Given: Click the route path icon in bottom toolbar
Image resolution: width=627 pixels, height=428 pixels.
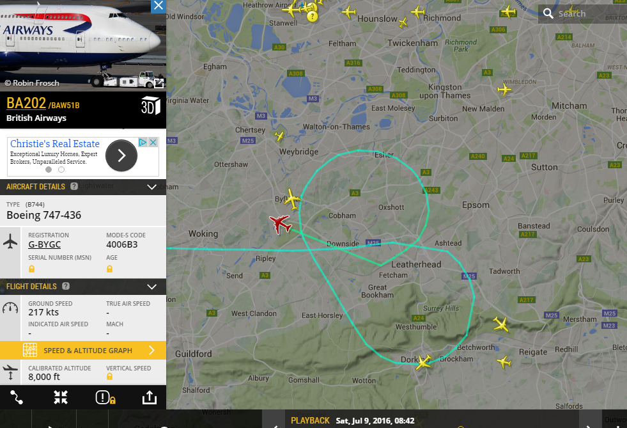Looking at the screenshot, I should [17, 397].
